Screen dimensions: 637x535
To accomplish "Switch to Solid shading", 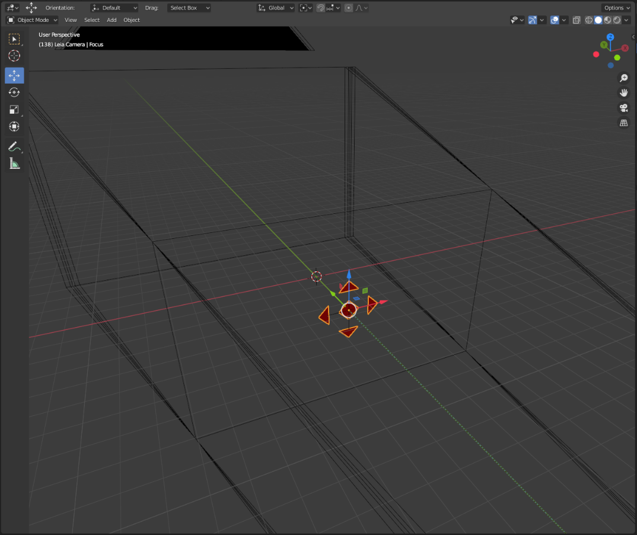I will coord(598,20).
